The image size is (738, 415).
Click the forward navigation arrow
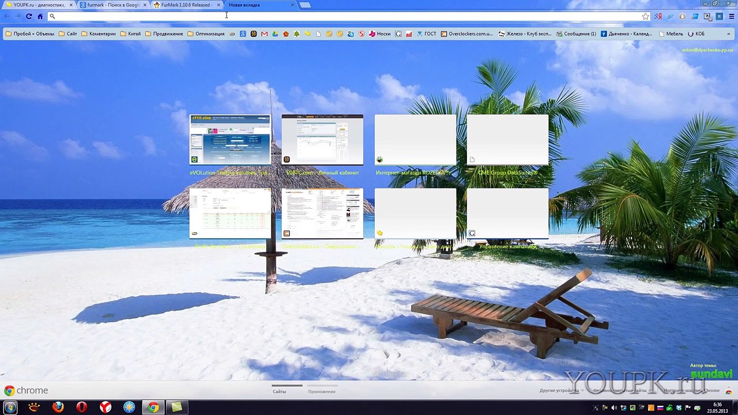18,16
